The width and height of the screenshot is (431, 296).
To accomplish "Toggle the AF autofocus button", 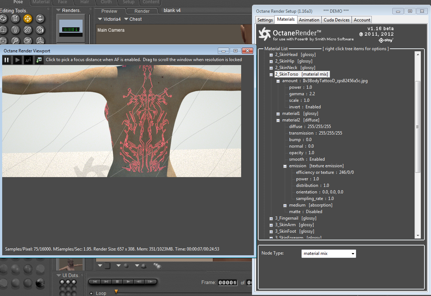I will click(x=28, y=60).
